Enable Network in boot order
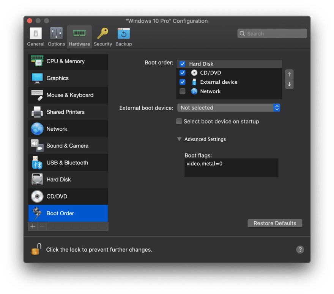Screen dimensions: 334x294 pyautogui.click(x=182, y=91)
